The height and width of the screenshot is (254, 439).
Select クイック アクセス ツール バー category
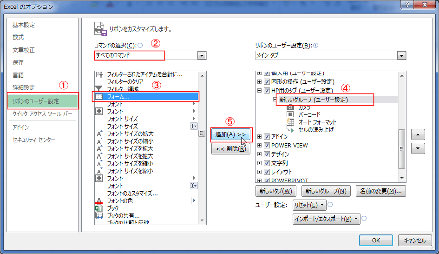pos(42,114)
